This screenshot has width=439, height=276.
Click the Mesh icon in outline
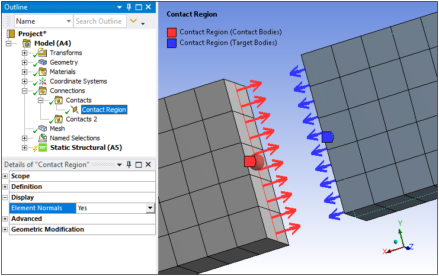[43, 128]
